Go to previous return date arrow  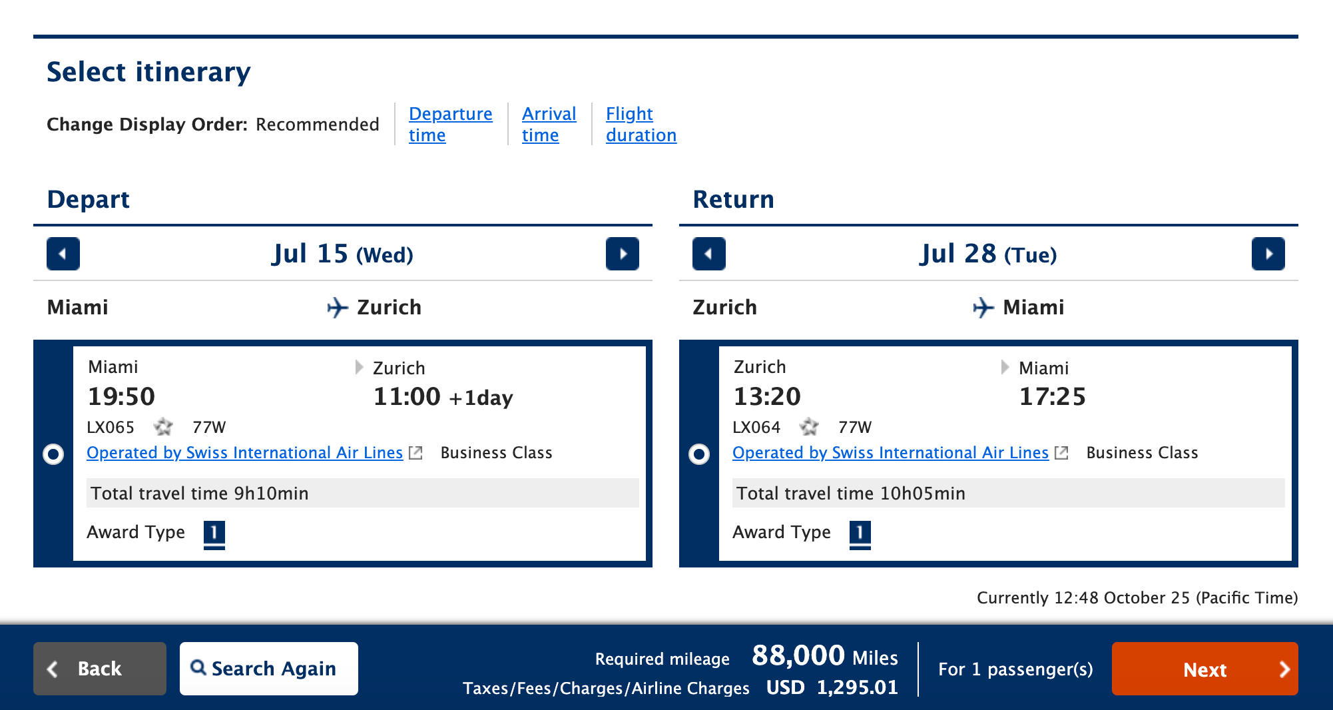point(708,254)
